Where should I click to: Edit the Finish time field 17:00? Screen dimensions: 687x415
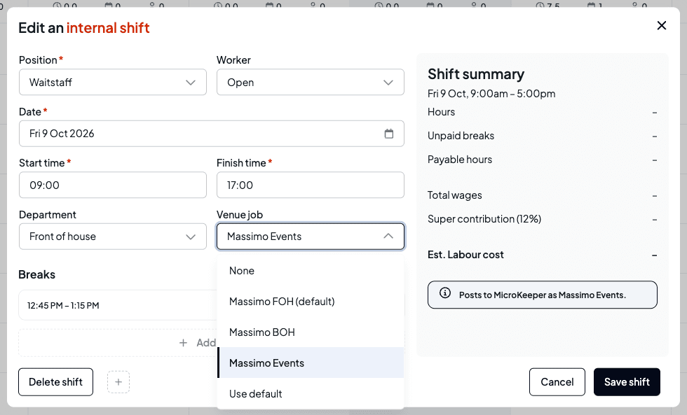click(310, 185)
